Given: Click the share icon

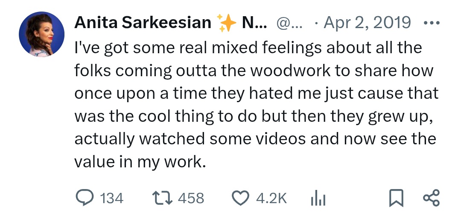Looking at the screenshot, I should (430, 198).
